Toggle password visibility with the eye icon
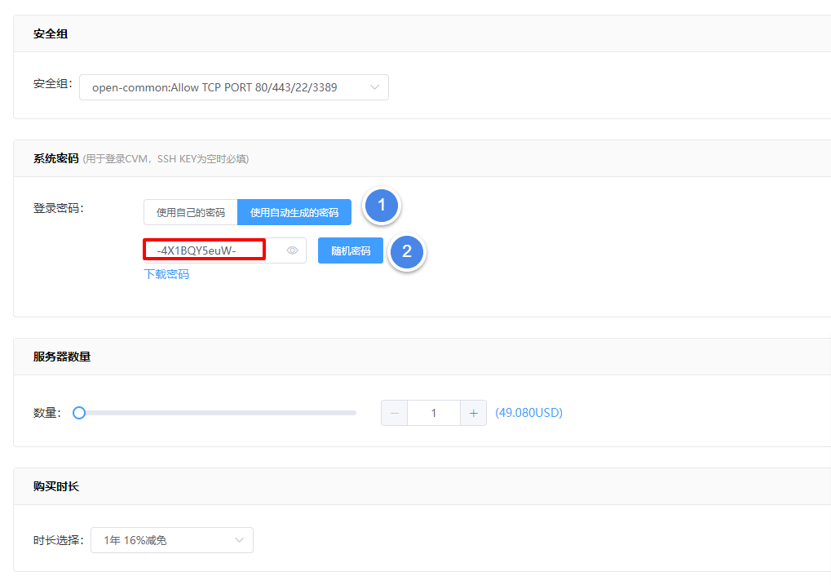831x585 pixels. click(293, 250)
